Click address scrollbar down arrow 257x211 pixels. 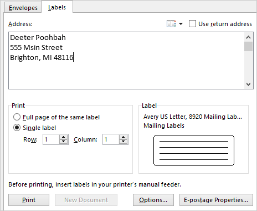click(249, 84)
